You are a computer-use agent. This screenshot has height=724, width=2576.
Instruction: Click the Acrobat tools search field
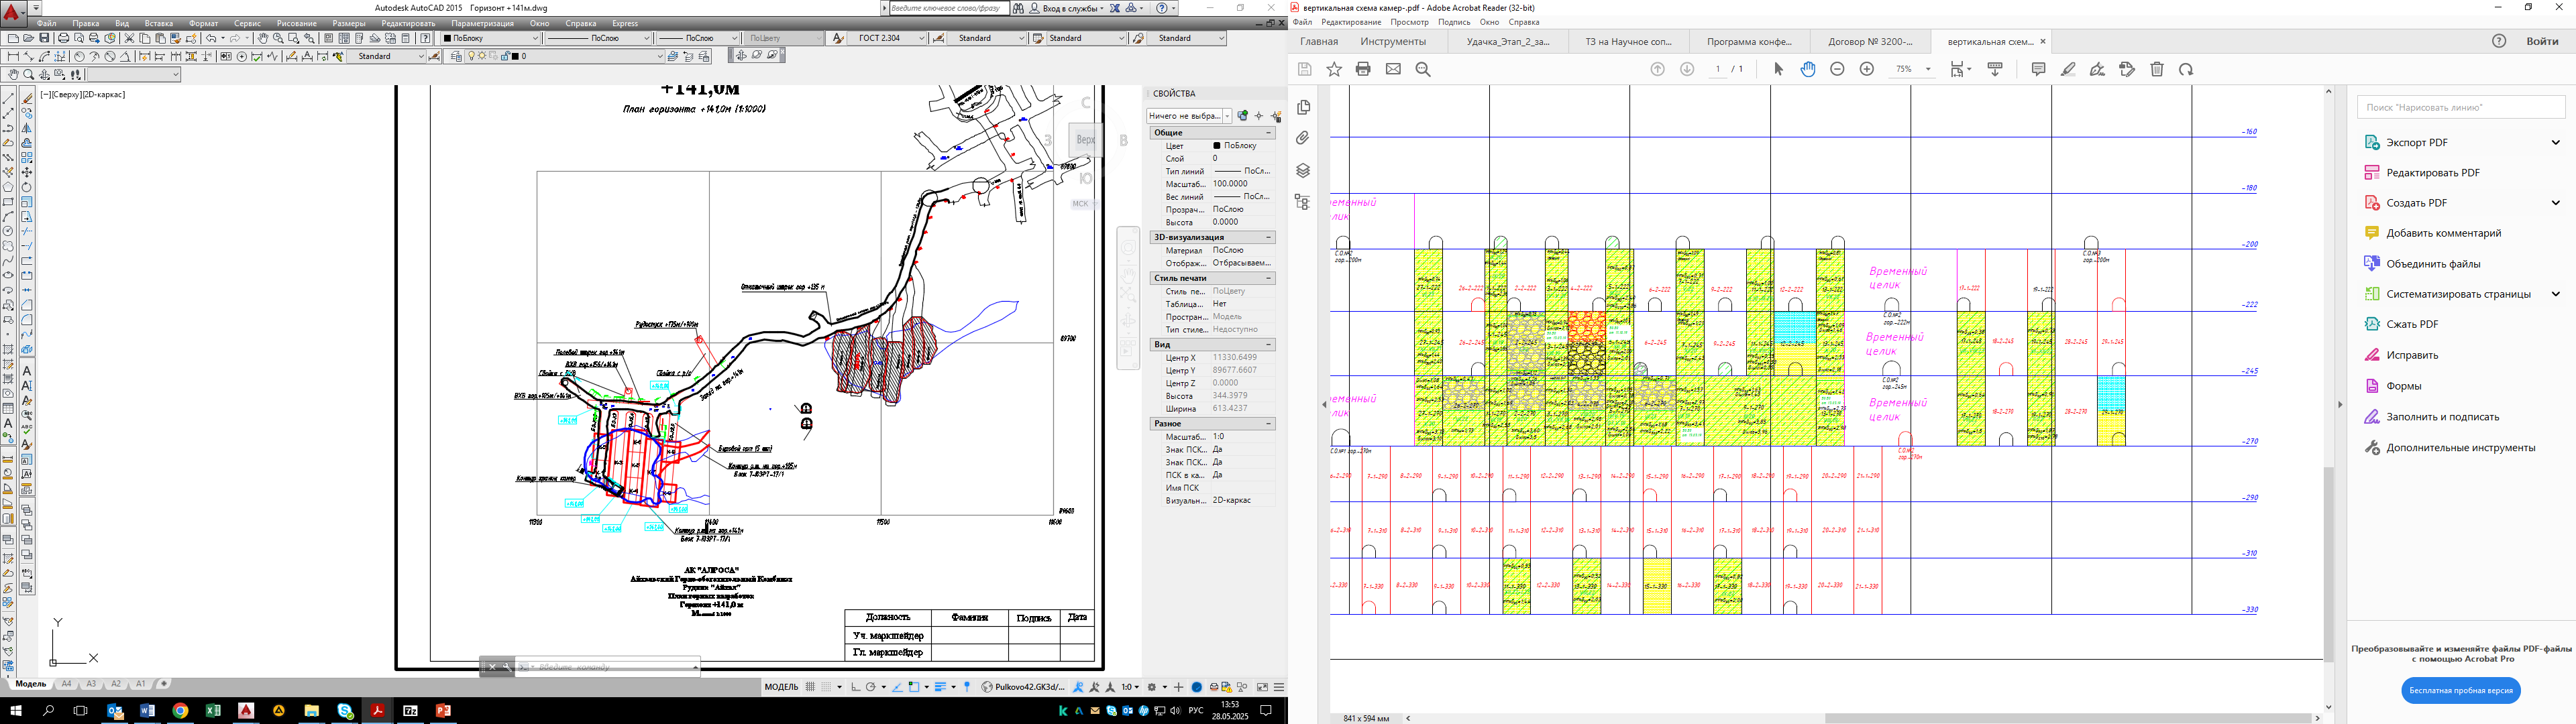pos(2460,107)
